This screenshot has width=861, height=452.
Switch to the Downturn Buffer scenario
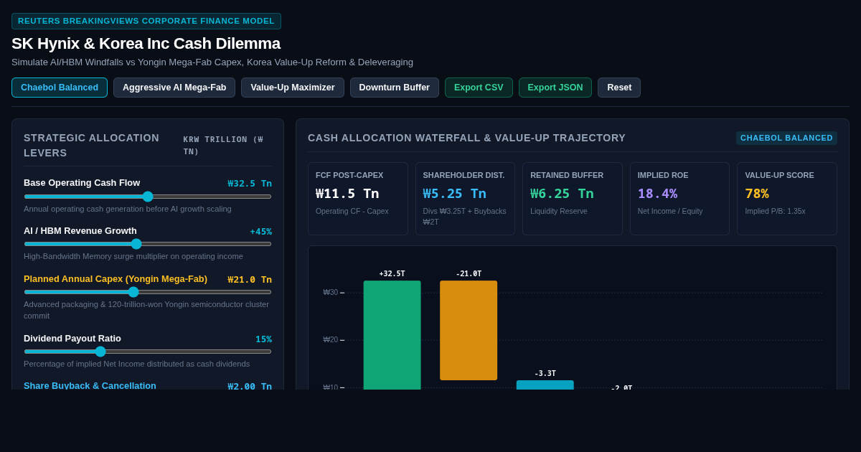(x=395, y=88)
